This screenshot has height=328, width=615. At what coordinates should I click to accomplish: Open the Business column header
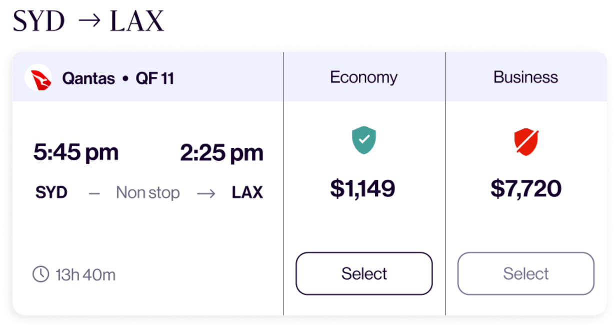(x=525, y=77)
